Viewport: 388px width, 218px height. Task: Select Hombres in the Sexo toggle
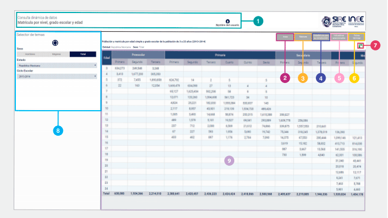[x=30, y=54]
